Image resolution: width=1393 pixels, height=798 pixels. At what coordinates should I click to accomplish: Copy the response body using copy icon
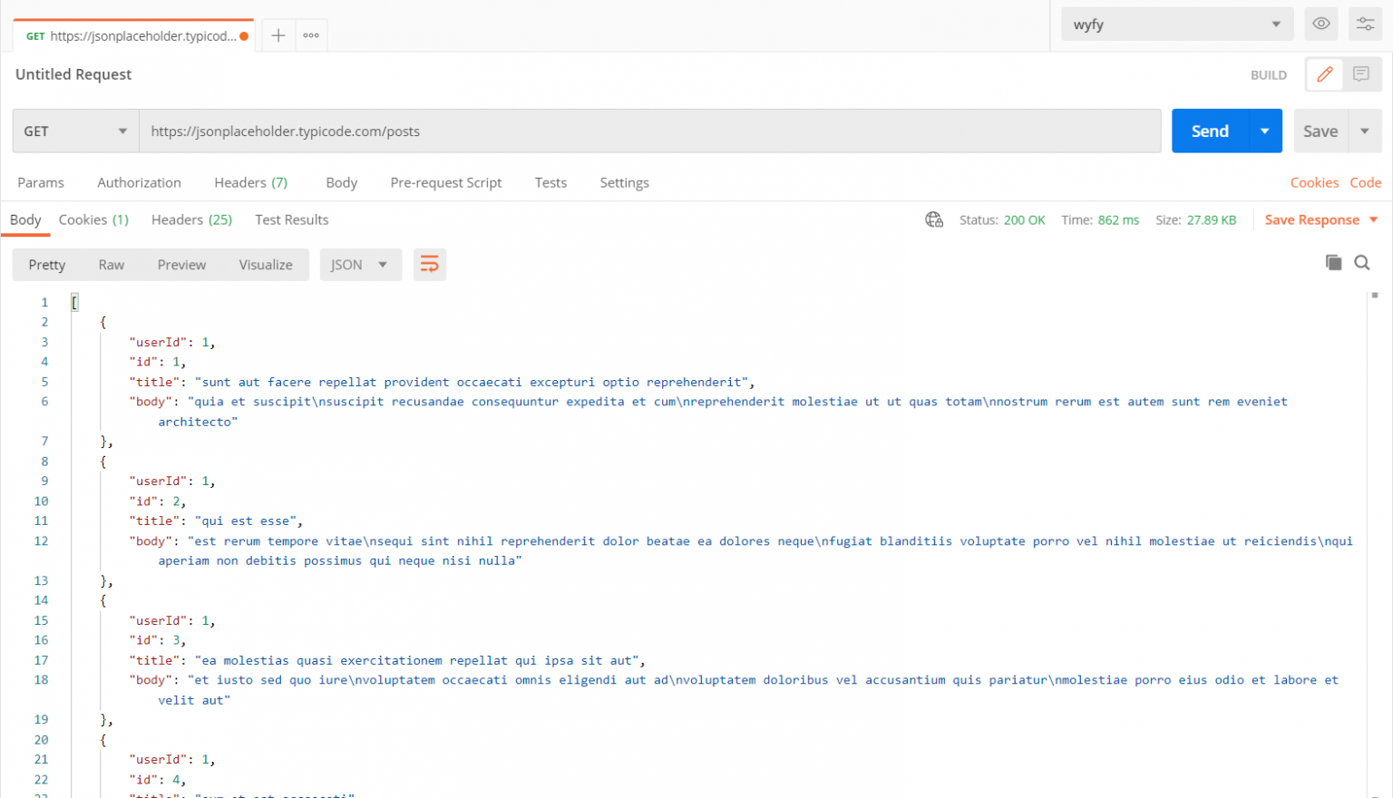[x=1333, y=262]
